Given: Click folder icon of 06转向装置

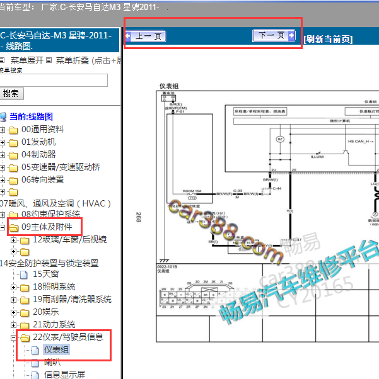Looking at the screenshot, I should point(13,181).
